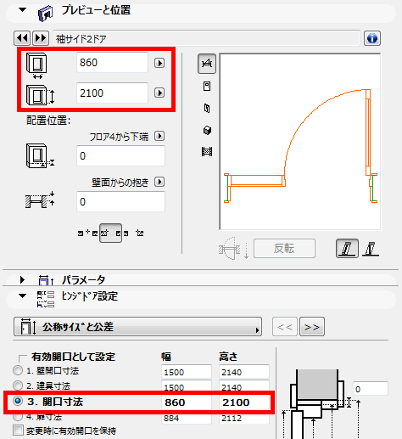402x439 pixels.
Task: Expand the パラメータ section
Action: [x=22, y=279]
